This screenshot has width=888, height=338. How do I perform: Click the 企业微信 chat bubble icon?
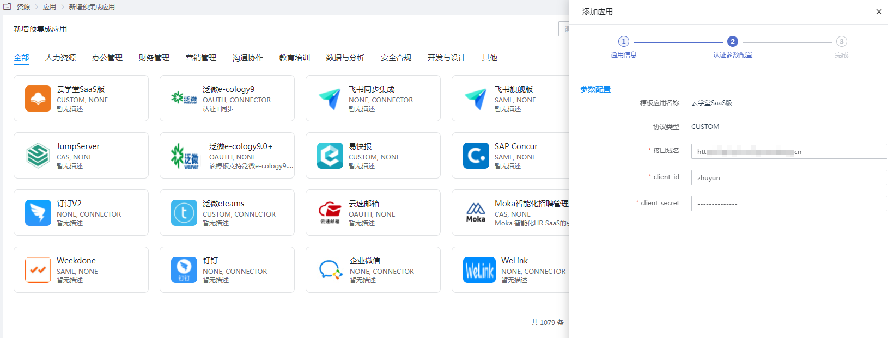point(331,270)
